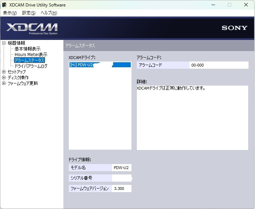Click the ファームウェアバージョン row label

coord(90,188)
